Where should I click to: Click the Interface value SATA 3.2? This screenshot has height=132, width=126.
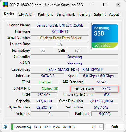coord(48,76)
